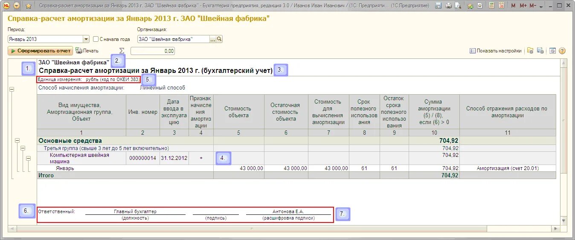Image resolution: width=575 pixels, height=240 pixels.
Task: Click 'Показать настройки' button
Action: (496, 51)
